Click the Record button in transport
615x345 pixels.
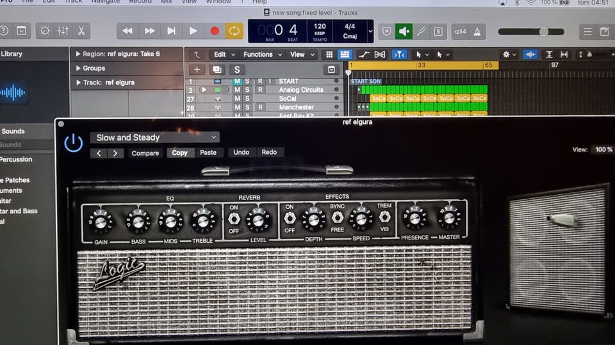[215, 31]
